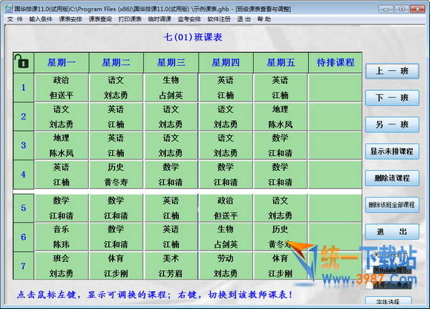Click the 星期三 column header
The image size is (430, 309).
coord(171,62)
